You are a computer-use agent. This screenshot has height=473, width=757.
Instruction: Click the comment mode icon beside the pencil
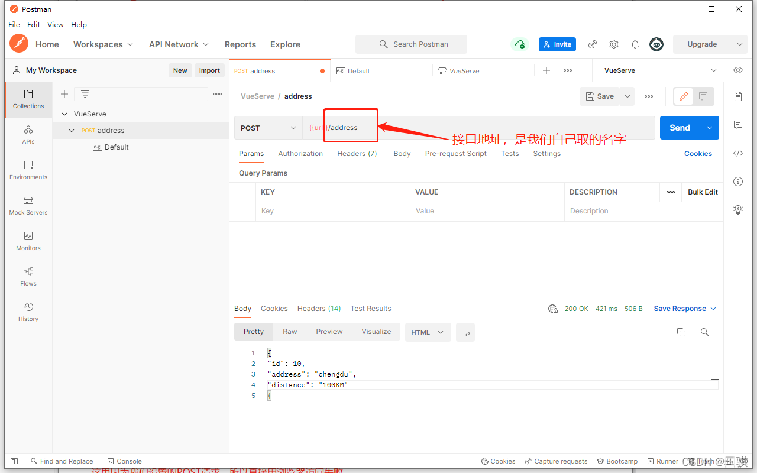pyautogui.click(x=703, y=96)
